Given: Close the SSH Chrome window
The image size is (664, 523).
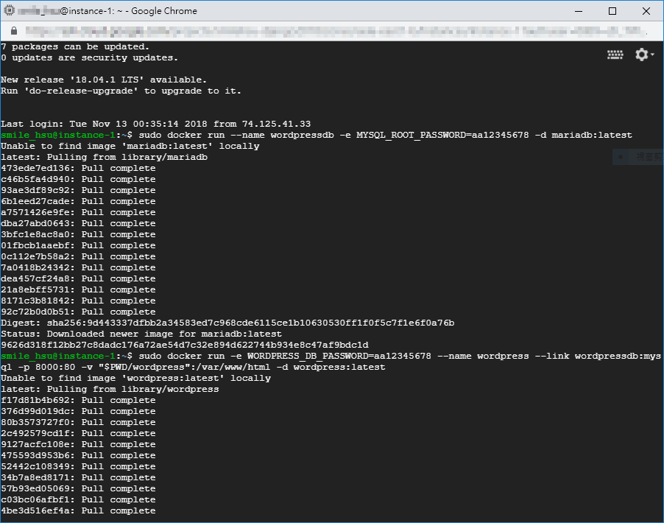Looking at the screenshot, I should tap(646, 11).
